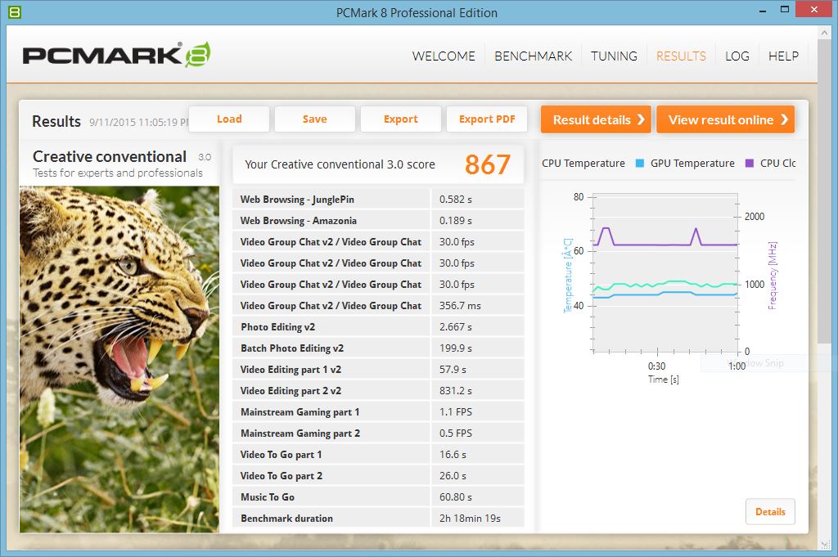Open the LOG tab
The height and width of the screenshot is (557, 838).
click(737, 56)
